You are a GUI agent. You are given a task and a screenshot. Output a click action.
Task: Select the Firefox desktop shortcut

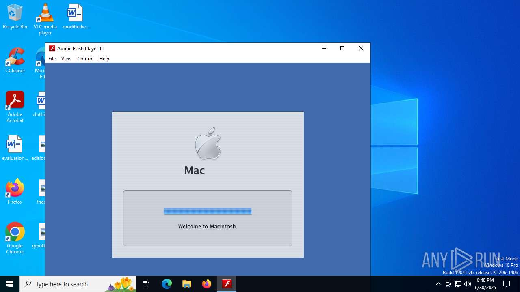[x=15, y=191]
